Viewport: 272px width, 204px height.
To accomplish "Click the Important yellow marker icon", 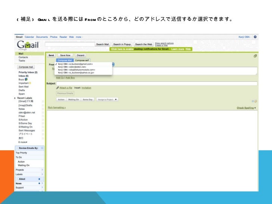I will coord(30,83).
